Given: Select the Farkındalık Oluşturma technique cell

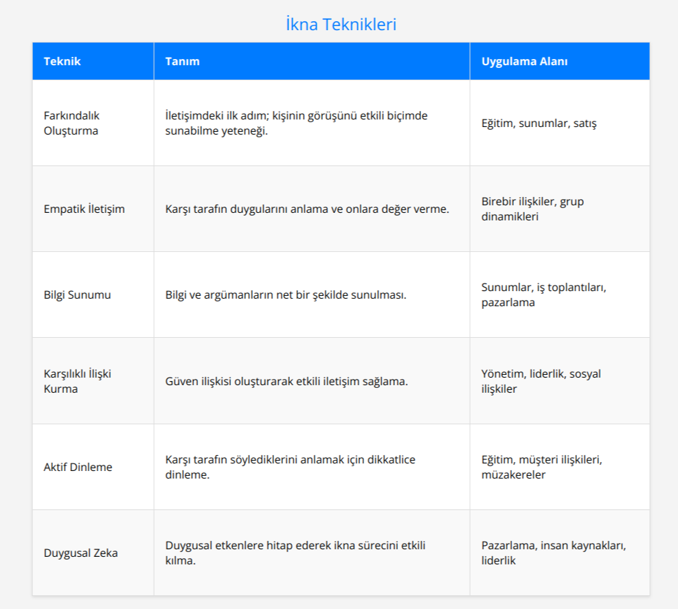Looking at the screenshot, I should [x=71, y=123].
